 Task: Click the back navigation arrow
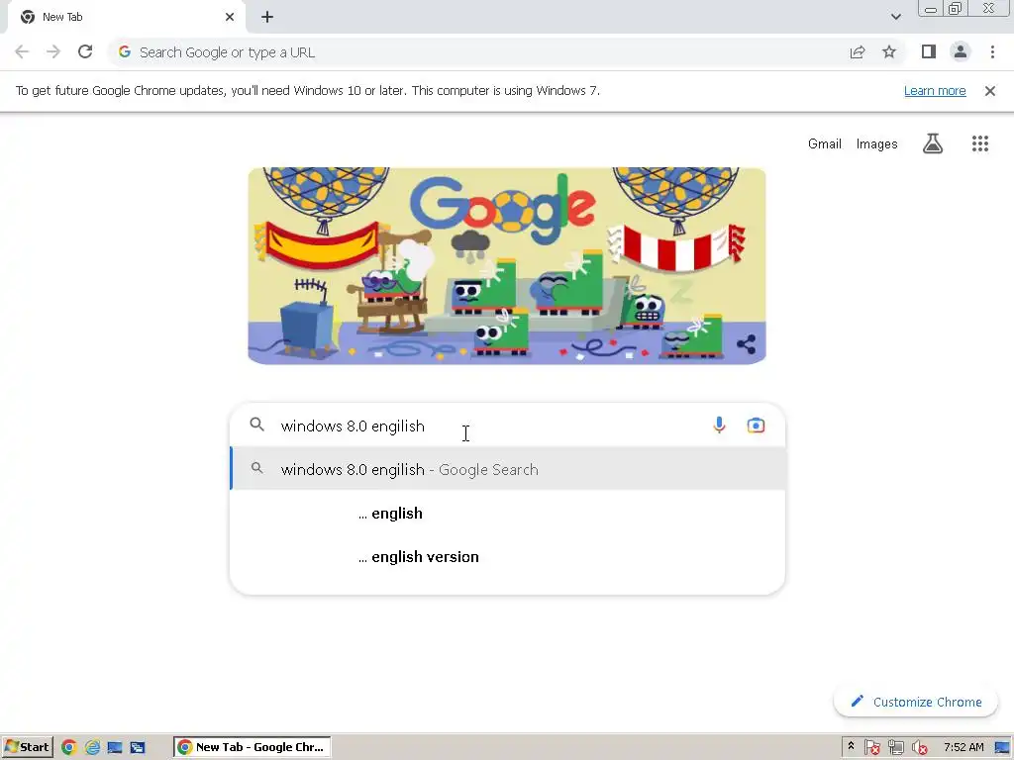(22, 51)
